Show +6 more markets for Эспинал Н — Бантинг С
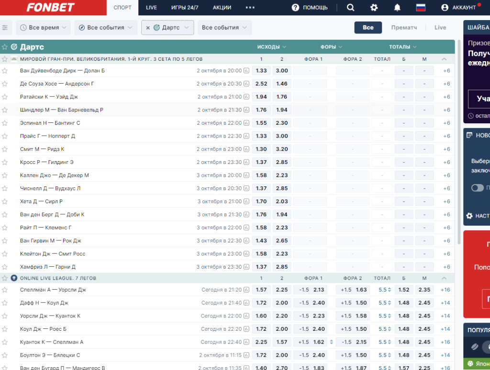The height and width of the screenshot is (370, 490). tap(446, 123)
